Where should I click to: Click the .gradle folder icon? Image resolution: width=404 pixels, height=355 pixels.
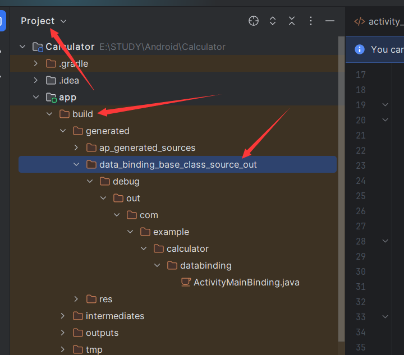(x=51, y=63)
